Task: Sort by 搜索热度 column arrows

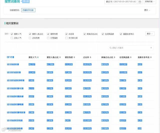Action: (x=74, y=57)
